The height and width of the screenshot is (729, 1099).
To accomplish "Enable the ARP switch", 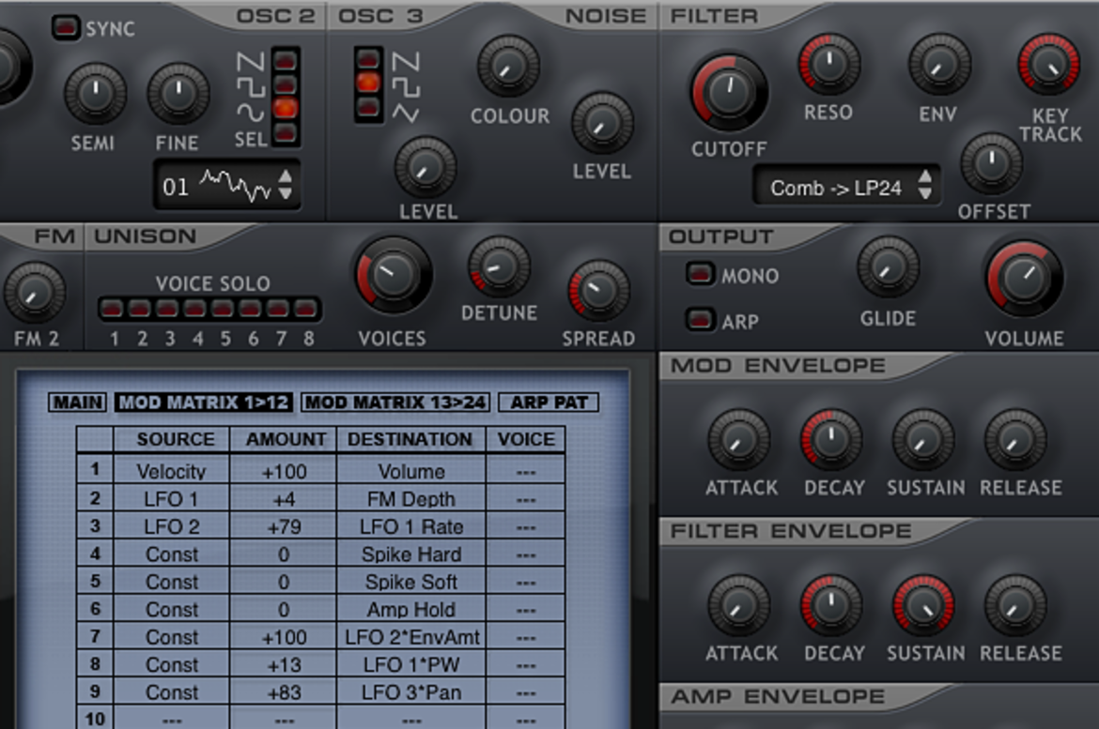I will (700, 319).
